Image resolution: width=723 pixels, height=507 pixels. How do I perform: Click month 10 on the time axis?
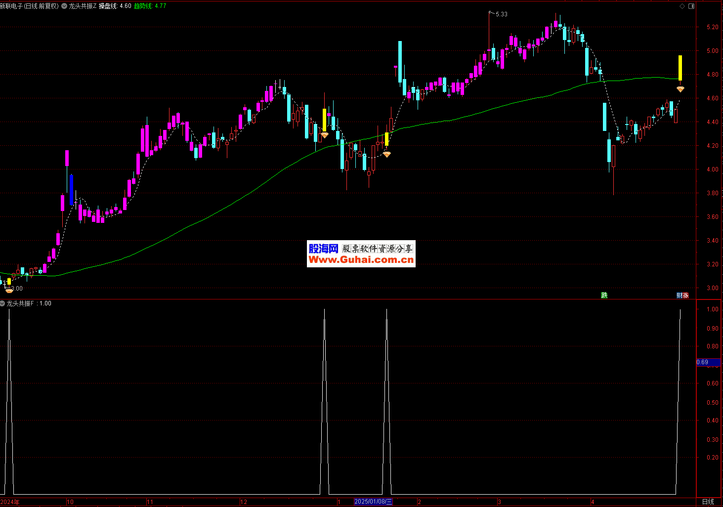[70, 502]
